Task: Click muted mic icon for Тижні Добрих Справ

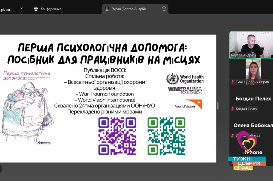Action: [x=232, y=82]
